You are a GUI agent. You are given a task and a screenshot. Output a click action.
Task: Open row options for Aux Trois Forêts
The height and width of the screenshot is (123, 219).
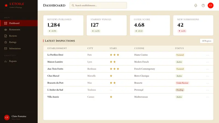coord(208,69)
